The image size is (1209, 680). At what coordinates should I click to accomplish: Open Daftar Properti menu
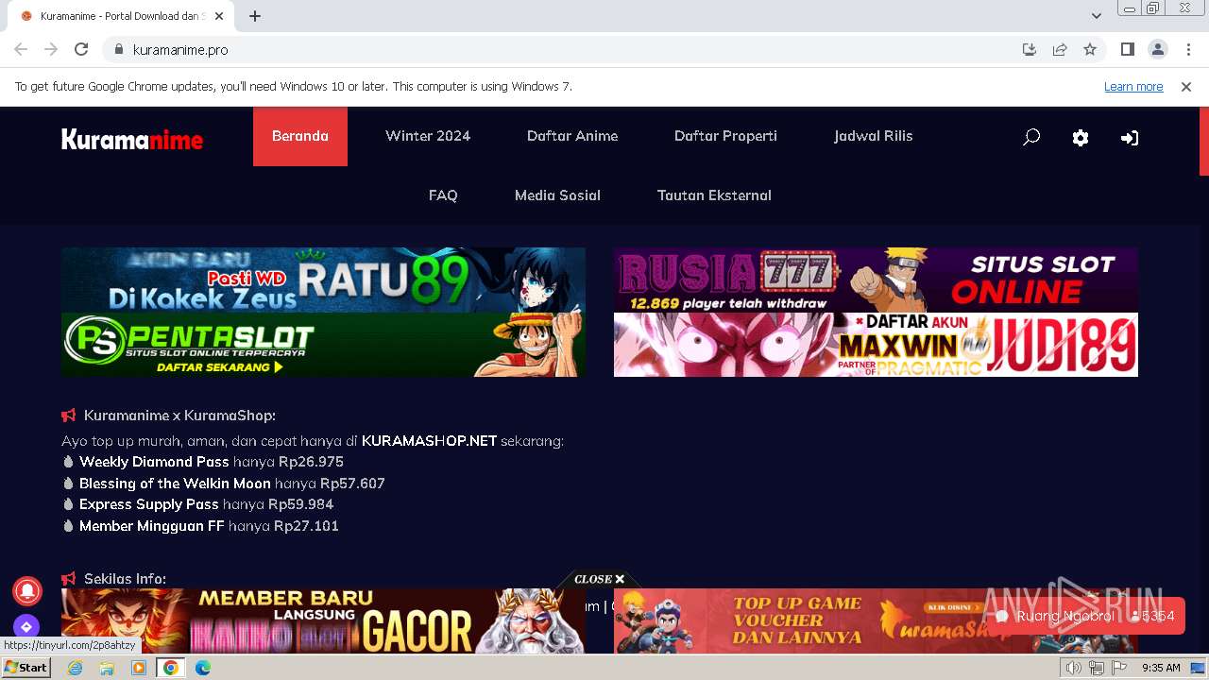tap(725, 136)
